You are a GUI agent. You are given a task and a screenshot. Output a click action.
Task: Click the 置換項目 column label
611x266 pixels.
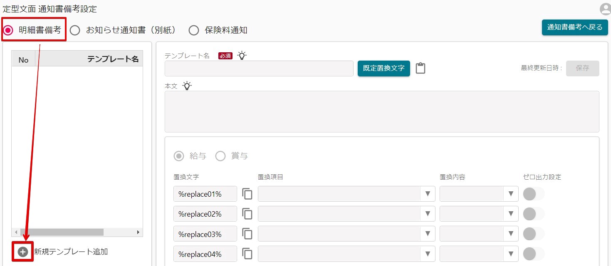pos(270,177)
